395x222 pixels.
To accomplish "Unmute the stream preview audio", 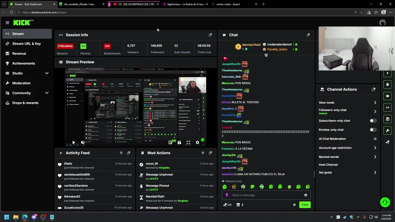I will pos(83,142).
